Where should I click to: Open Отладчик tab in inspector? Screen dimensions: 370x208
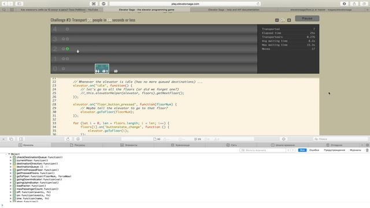point(334,145)
